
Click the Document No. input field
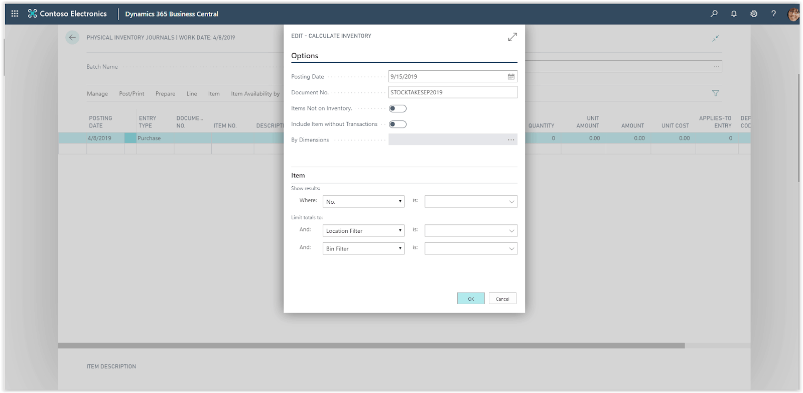(453, 92)
